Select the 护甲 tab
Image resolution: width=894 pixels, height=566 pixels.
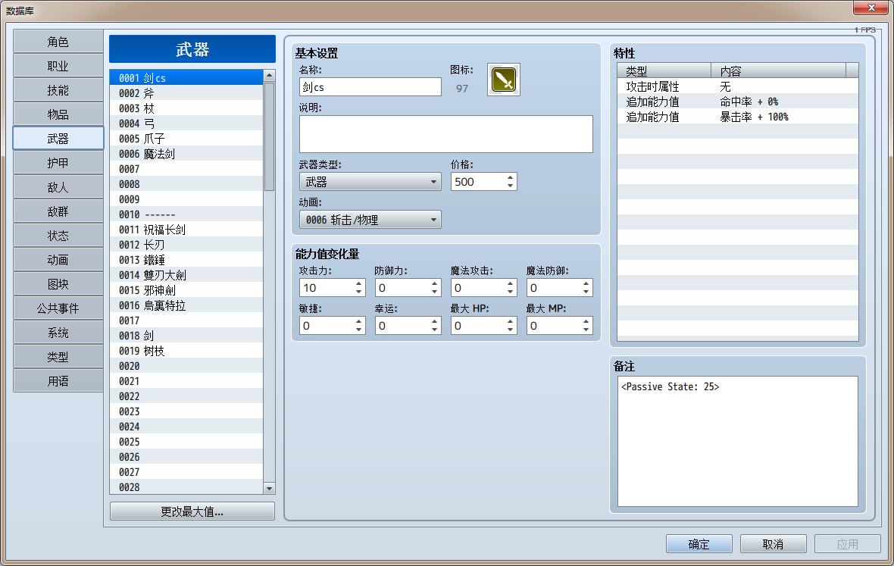tap(58, 163)
